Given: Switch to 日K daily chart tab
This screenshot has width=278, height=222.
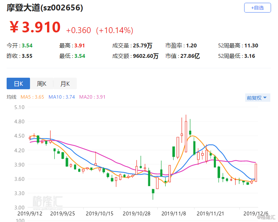Looking at the screenshot, I should point(18,83).
